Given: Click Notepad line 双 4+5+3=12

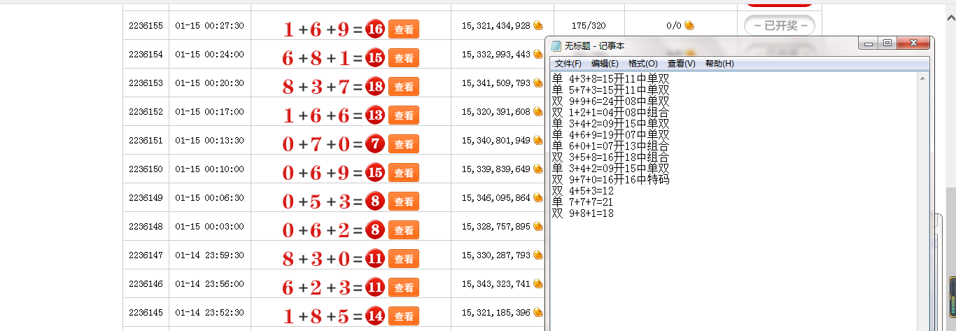Looking at the screenshot, I should (x=583, y=190).
